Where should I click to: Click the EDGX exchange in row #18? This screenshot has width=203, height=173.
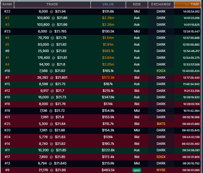(x=161, y=71)
